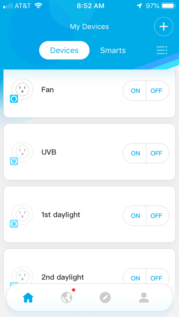Switch UVB plug ON

tap(135, 153)
